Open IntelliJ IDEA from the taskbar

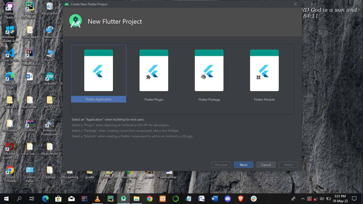tap(85, 198)
